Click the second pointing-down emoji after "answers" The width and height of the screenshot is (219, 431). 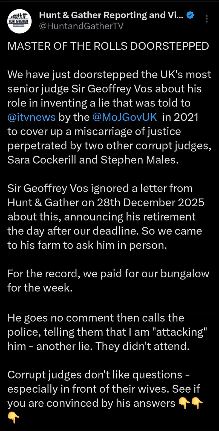(x=197, y=403)
